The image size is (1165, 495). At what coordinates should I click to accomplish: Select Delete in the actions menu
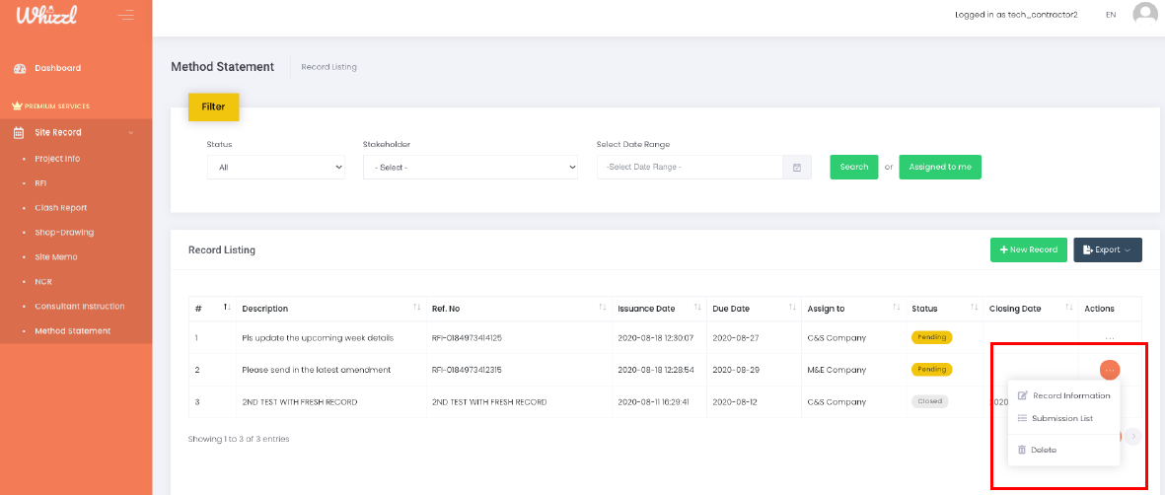click(x=1043, y=450)
